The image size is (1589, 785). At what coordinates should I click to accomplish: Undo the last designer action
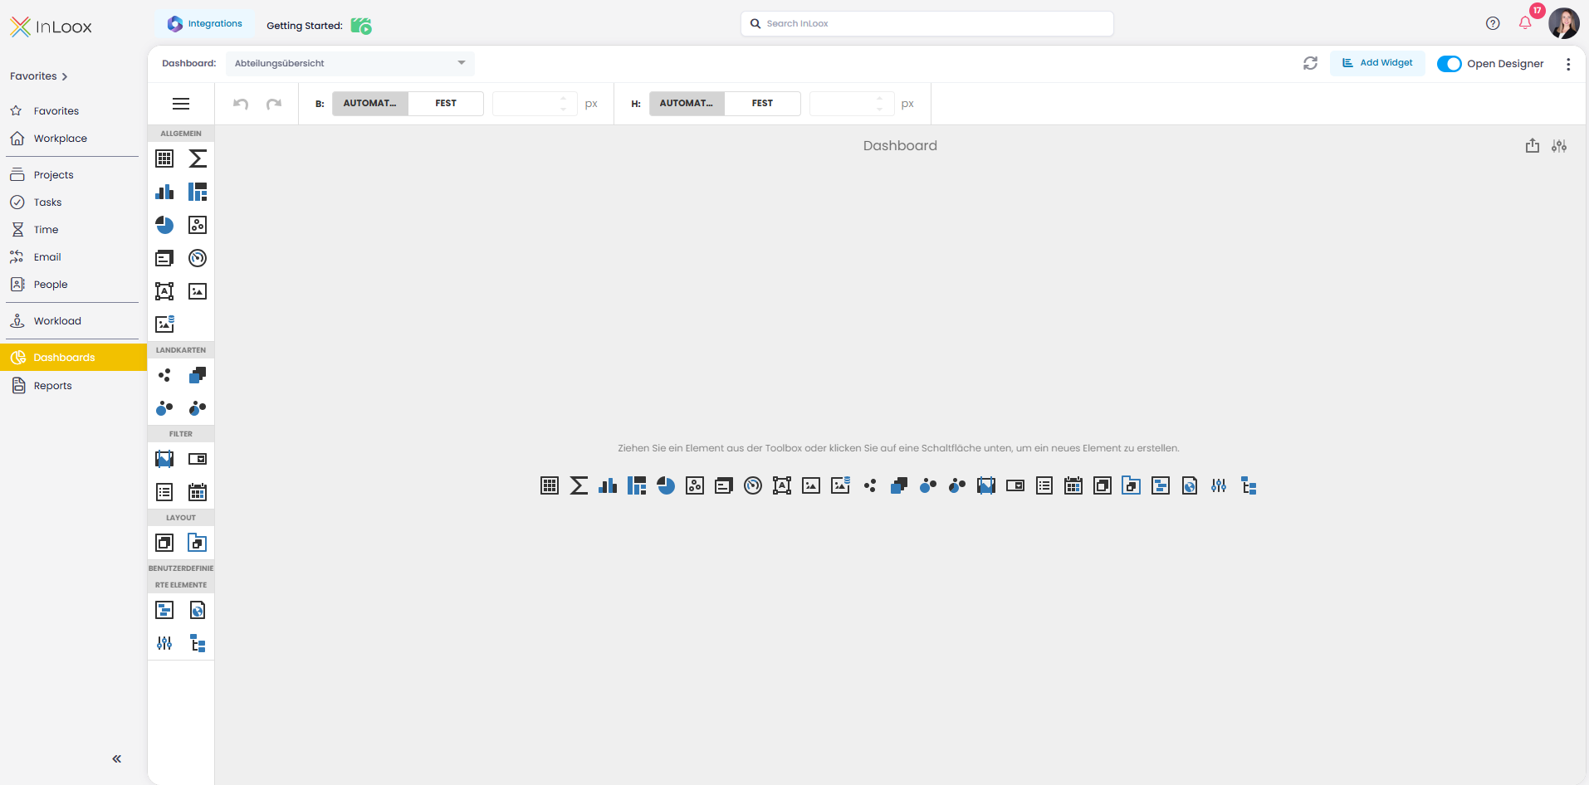(x=241, y=104)
